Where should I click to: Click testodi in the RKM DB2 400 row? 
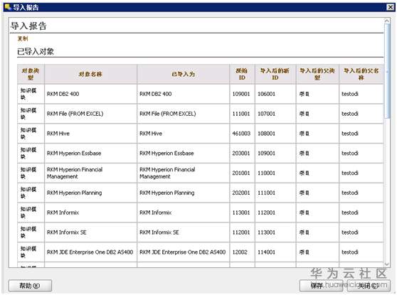(x=350, y=94)
